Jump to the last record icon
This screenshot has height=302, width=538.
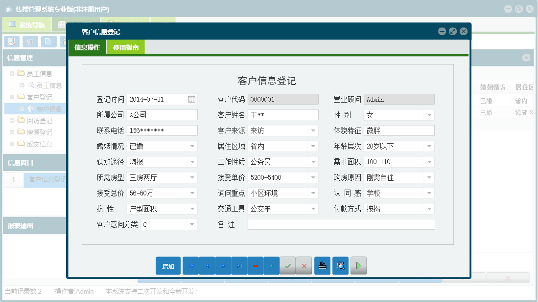tap(239, 265)
